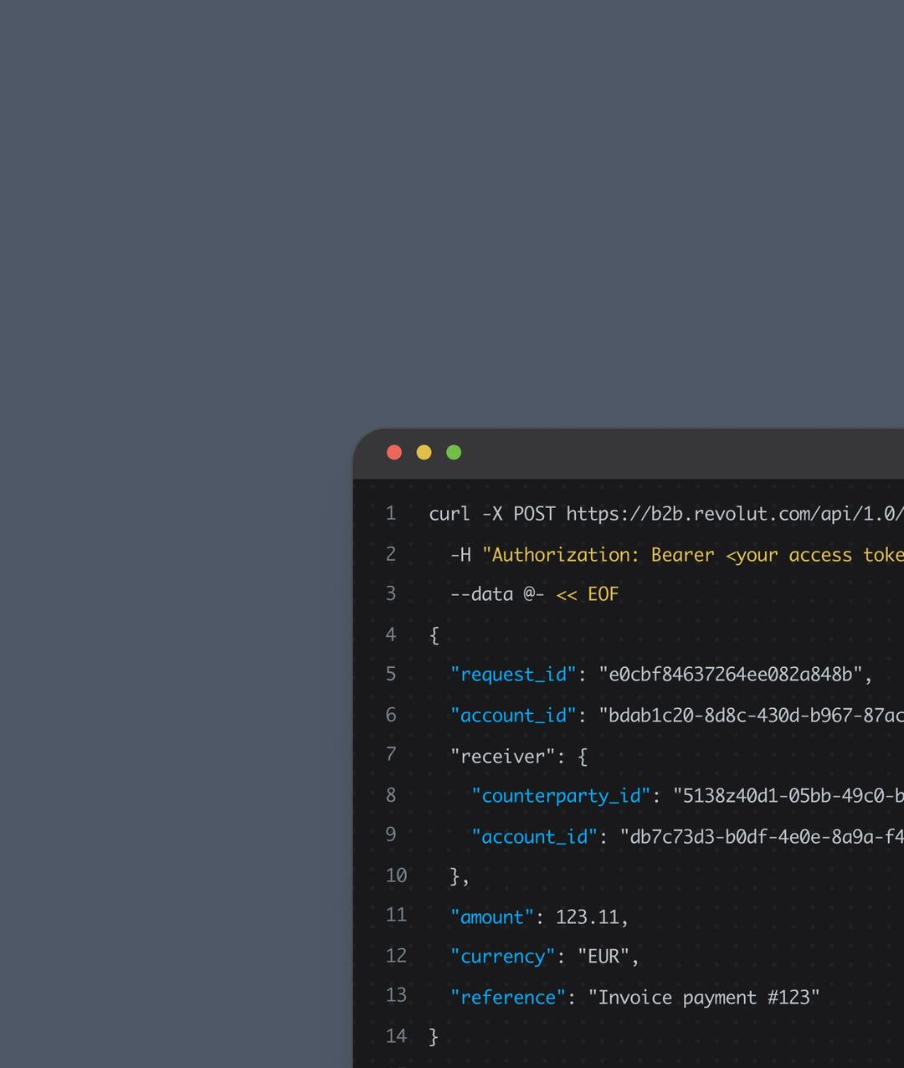Click the word "curl" on line 1
The height and width of the screenshot is (1068, 904).
point(449,514)
